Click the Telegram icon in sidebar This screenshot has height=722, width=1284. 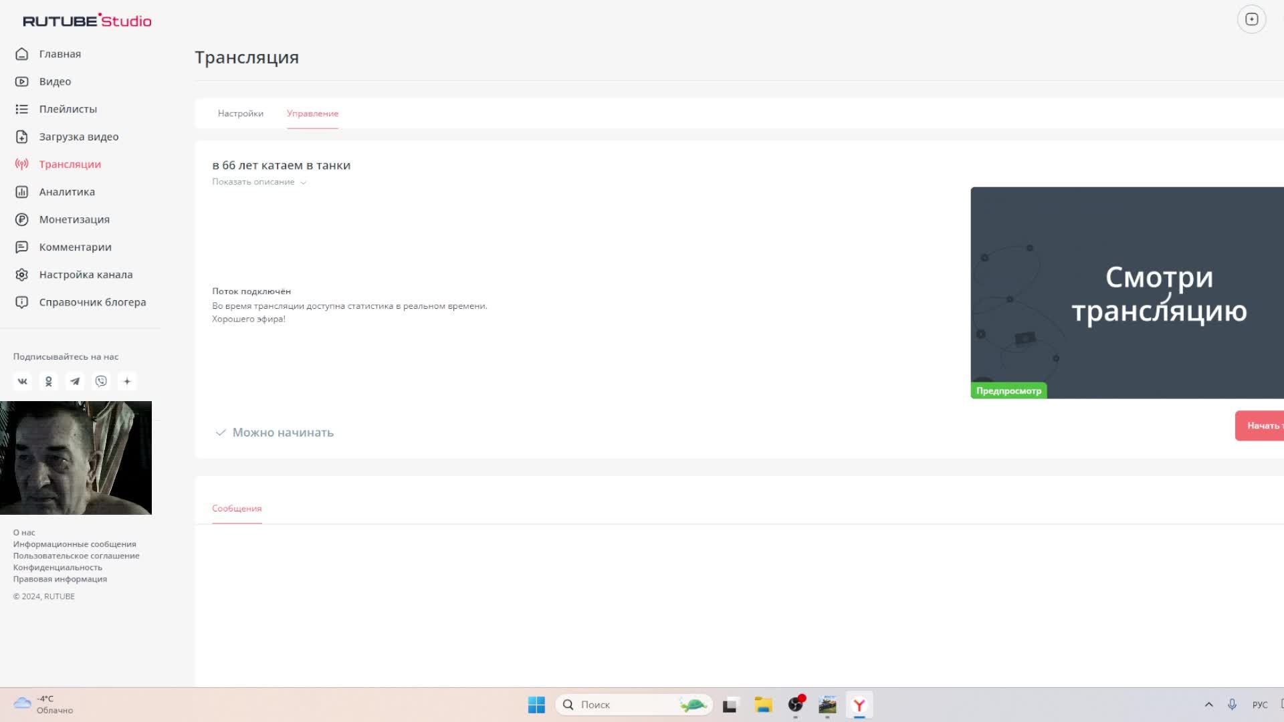(75, 381)
